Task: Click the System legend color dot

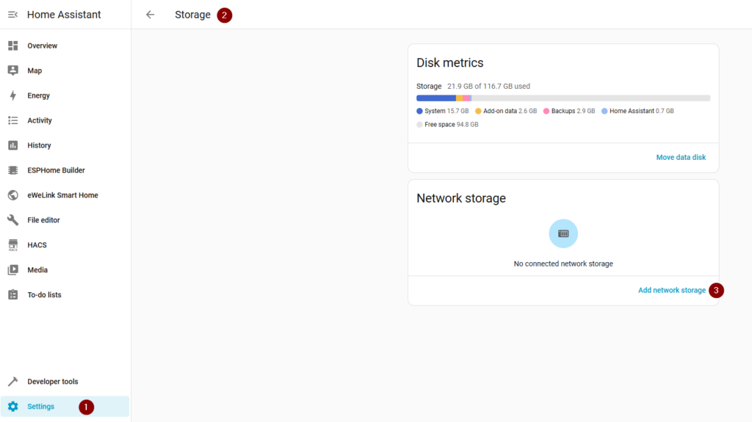Action: pos(420,111)
